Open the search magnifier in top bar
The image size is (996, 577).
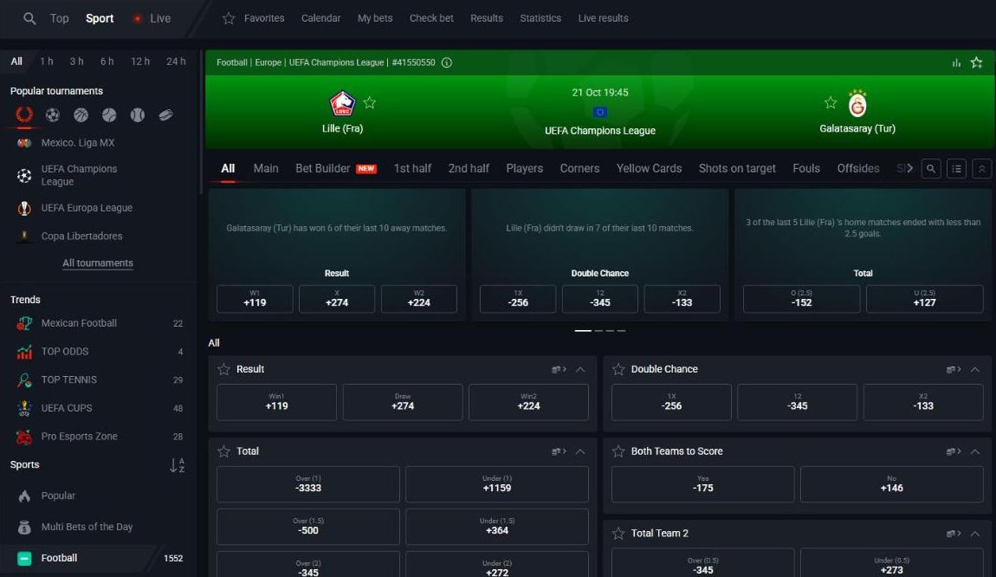29,18
